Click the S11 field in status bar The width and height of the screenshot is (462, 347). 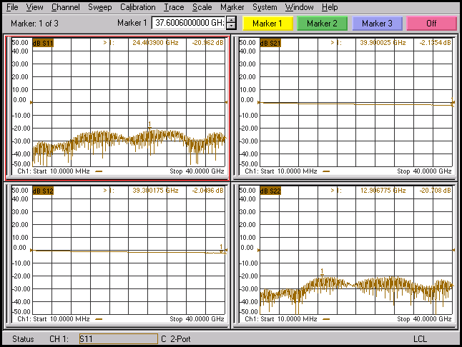point(117,338)
